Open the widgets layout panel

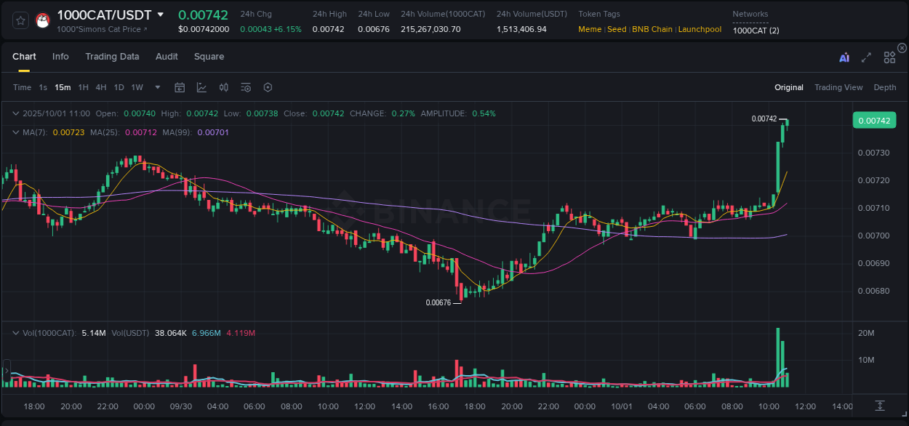[x=889, y=57]
